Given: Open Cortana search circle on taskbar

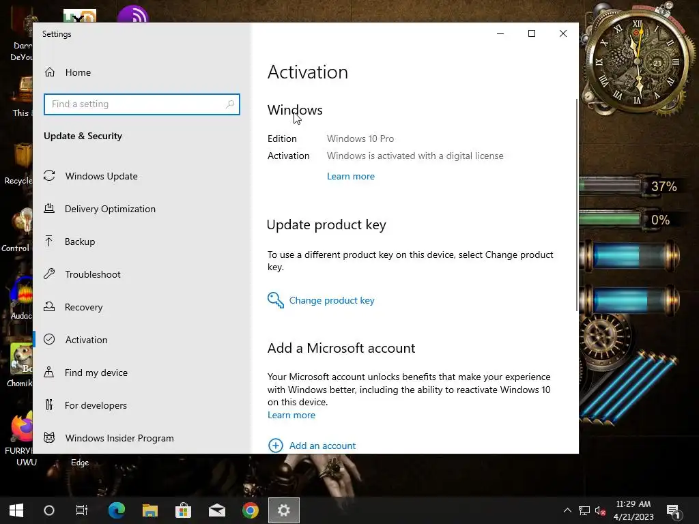Looking at the screenshot, I should coord(49,510).
